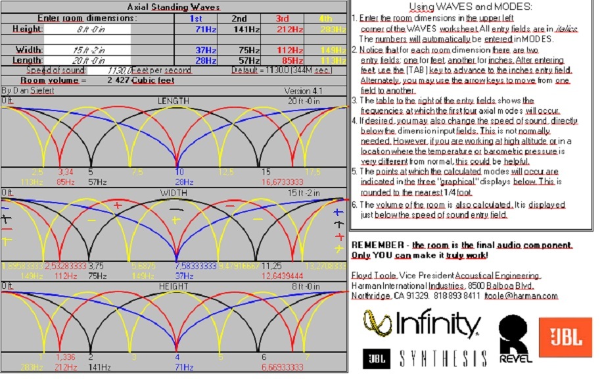This screenshot has height=379, width=604.
Task: Click the LENGTH graph title
Action: point(174,101)
